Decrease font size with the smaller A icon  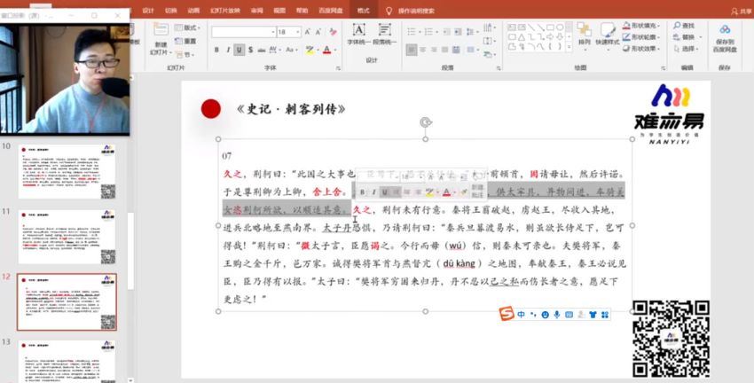coord(318,32)
